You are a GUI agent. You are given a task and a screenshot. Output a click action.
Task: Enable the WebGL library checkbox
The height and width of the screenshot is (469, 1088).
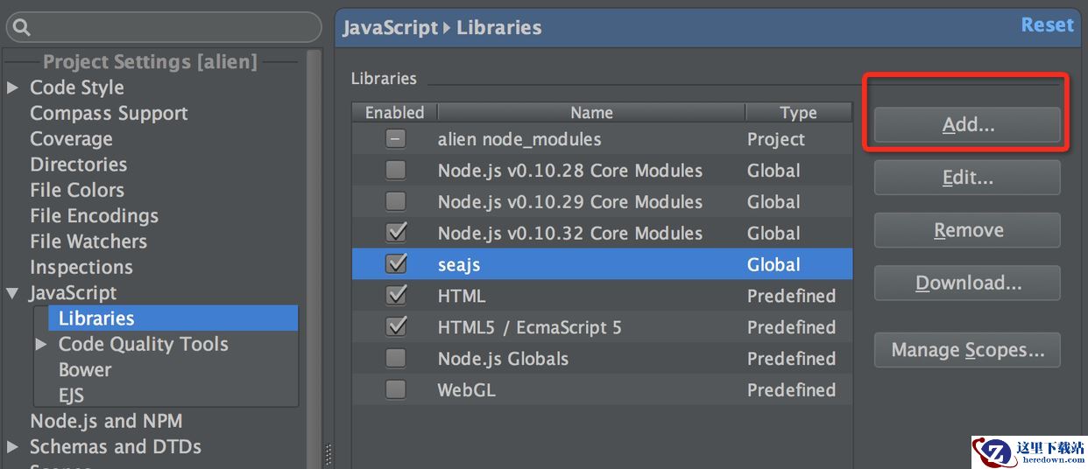(x=396, y=390)
